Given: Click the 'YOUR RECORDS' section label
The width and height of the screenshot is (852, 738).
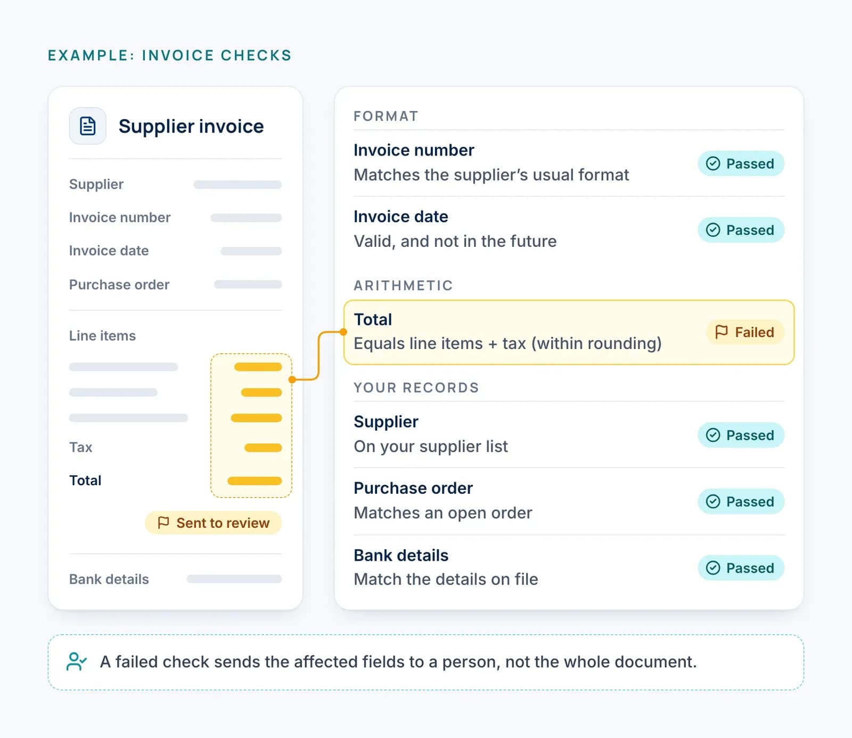Looking at the screenshot, I should point(416,387).
